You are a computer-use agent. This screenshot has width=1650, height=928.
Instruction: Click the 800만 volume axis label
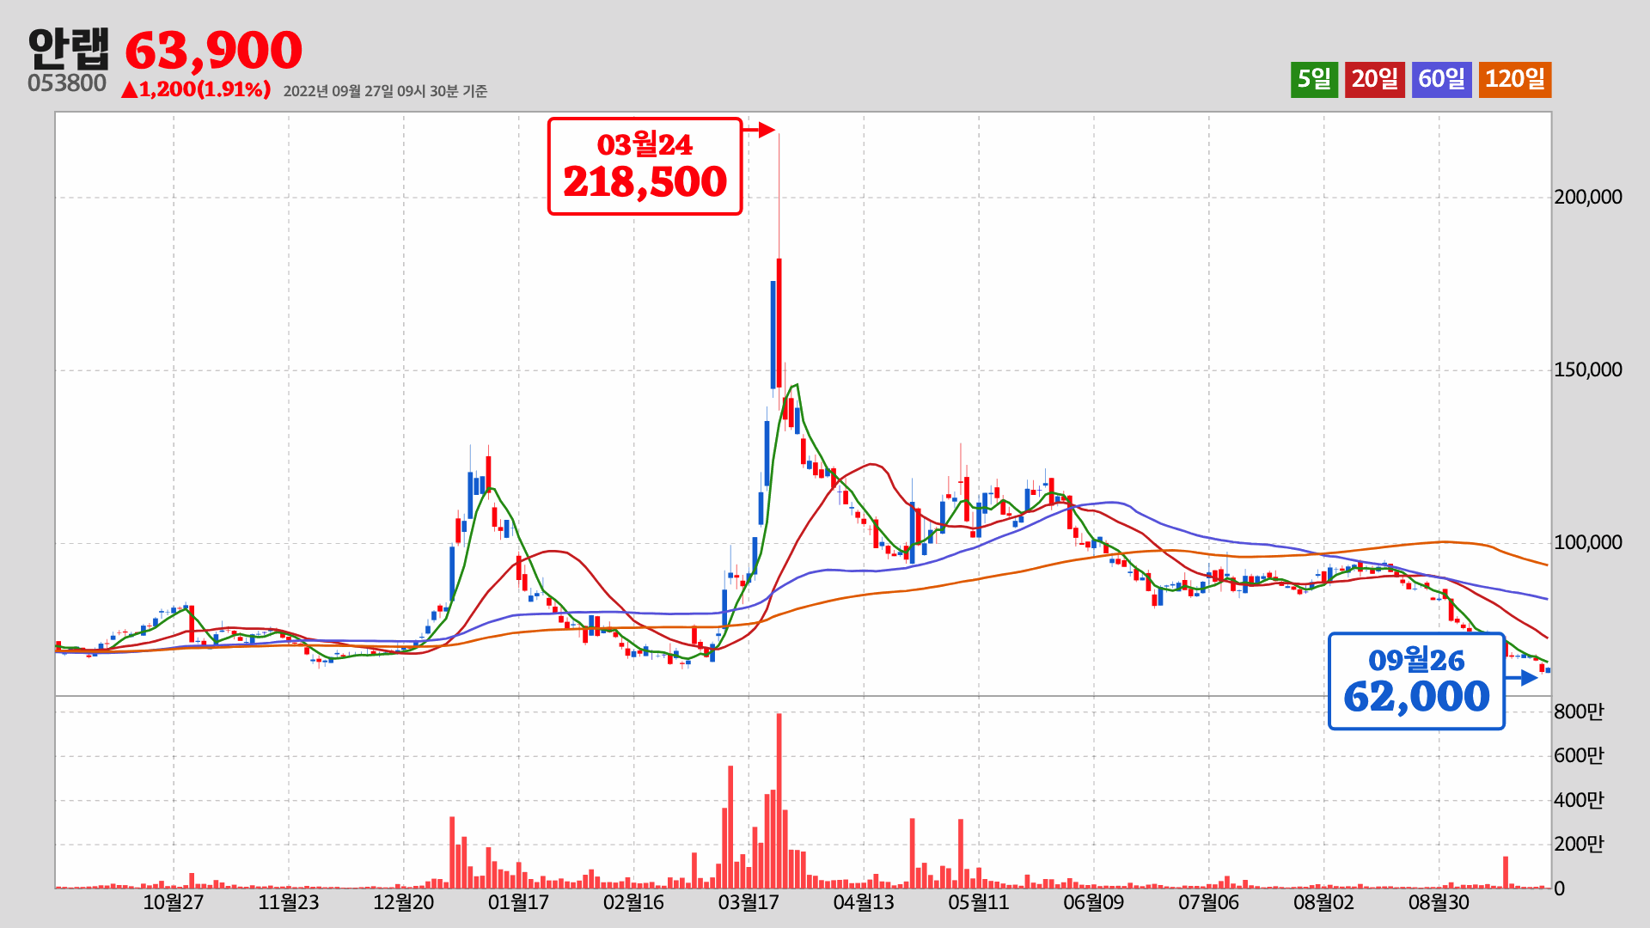tap(1579, 711)
